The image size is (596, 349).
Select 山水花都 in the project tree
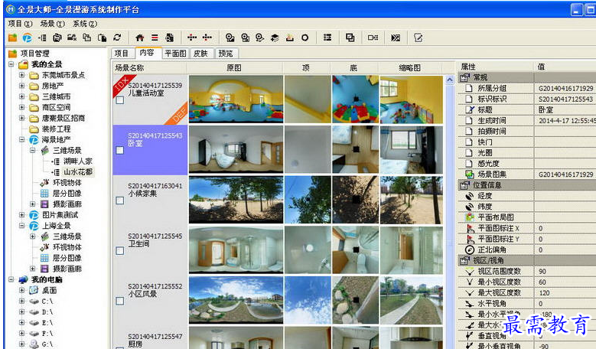tap(78, 172)
